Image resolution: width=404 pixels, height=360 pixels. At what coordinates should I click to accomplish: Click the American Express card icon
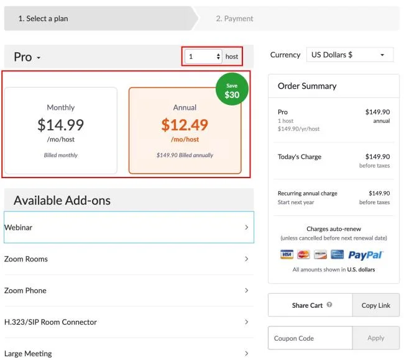[x=337, y=254]
